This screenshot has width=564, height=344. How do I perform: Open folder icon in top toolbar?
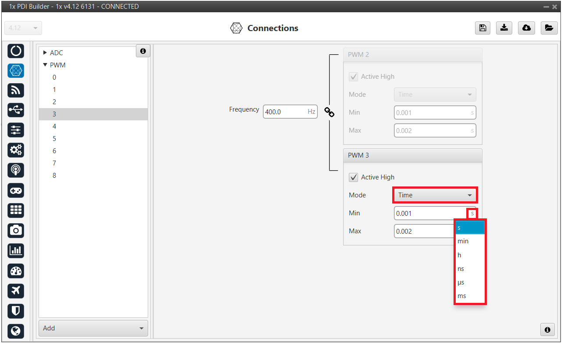tap(549, 28)
